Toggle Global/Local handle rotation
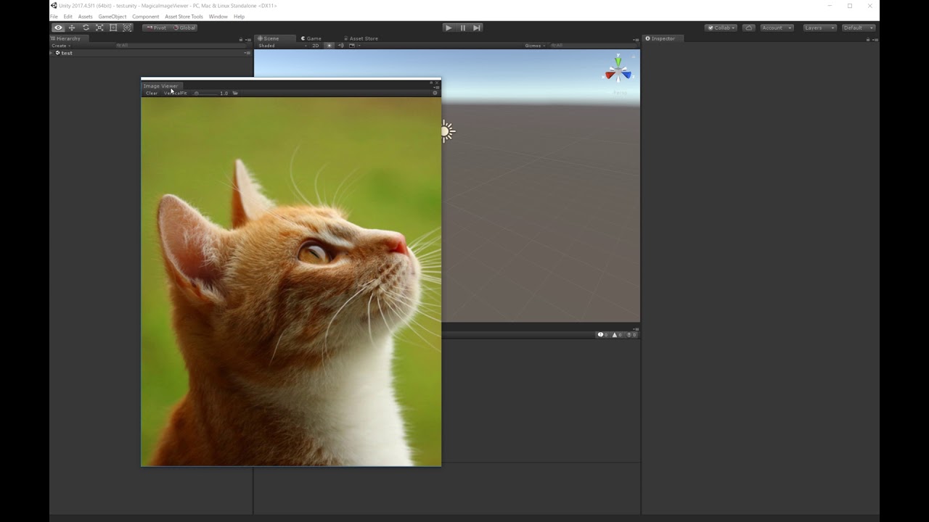Image resolution: width=929 pixels, height=522 pixels. pyautogui.click(x=184, y=28)
